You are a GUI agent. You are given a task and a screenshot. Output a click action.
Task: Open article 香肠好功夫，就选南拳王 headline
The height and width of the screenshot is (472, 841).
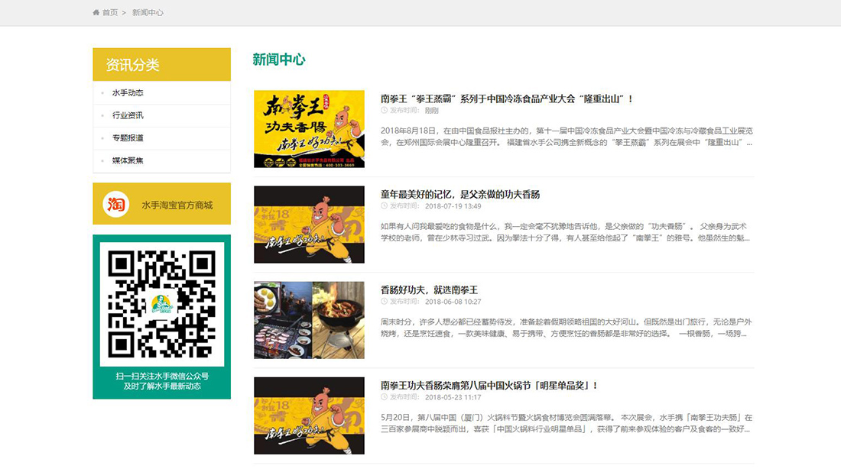pos(429,289)
